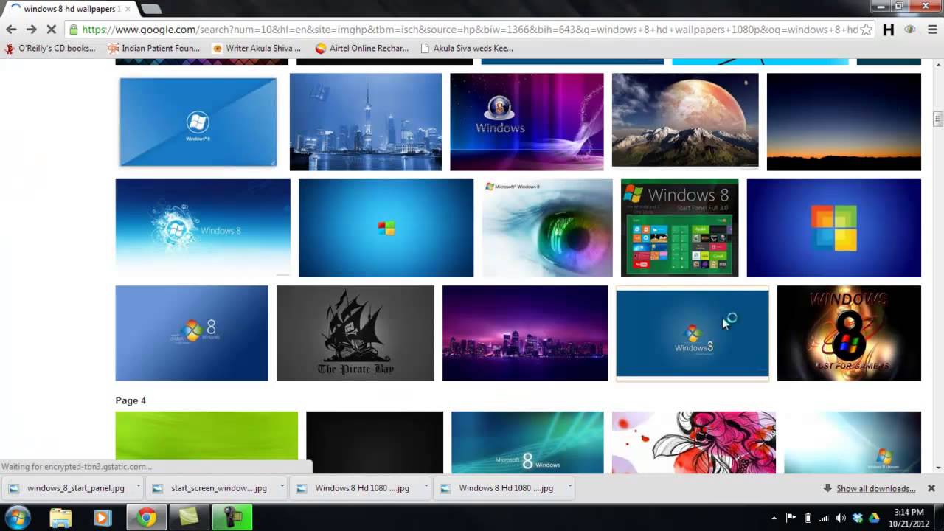
Task: Click the volume icon in system tray
Action: coord(840,518)
